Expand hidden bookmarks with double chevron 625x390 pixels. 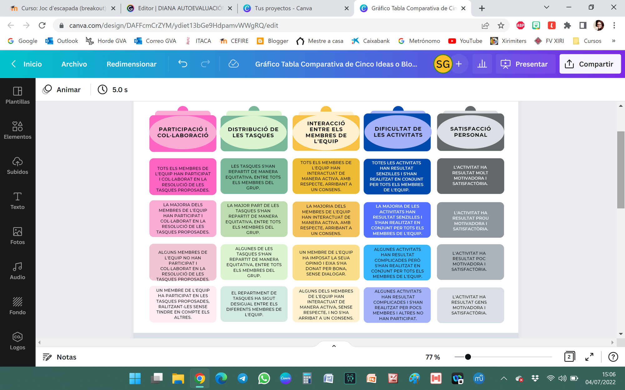tap(613, 41)
